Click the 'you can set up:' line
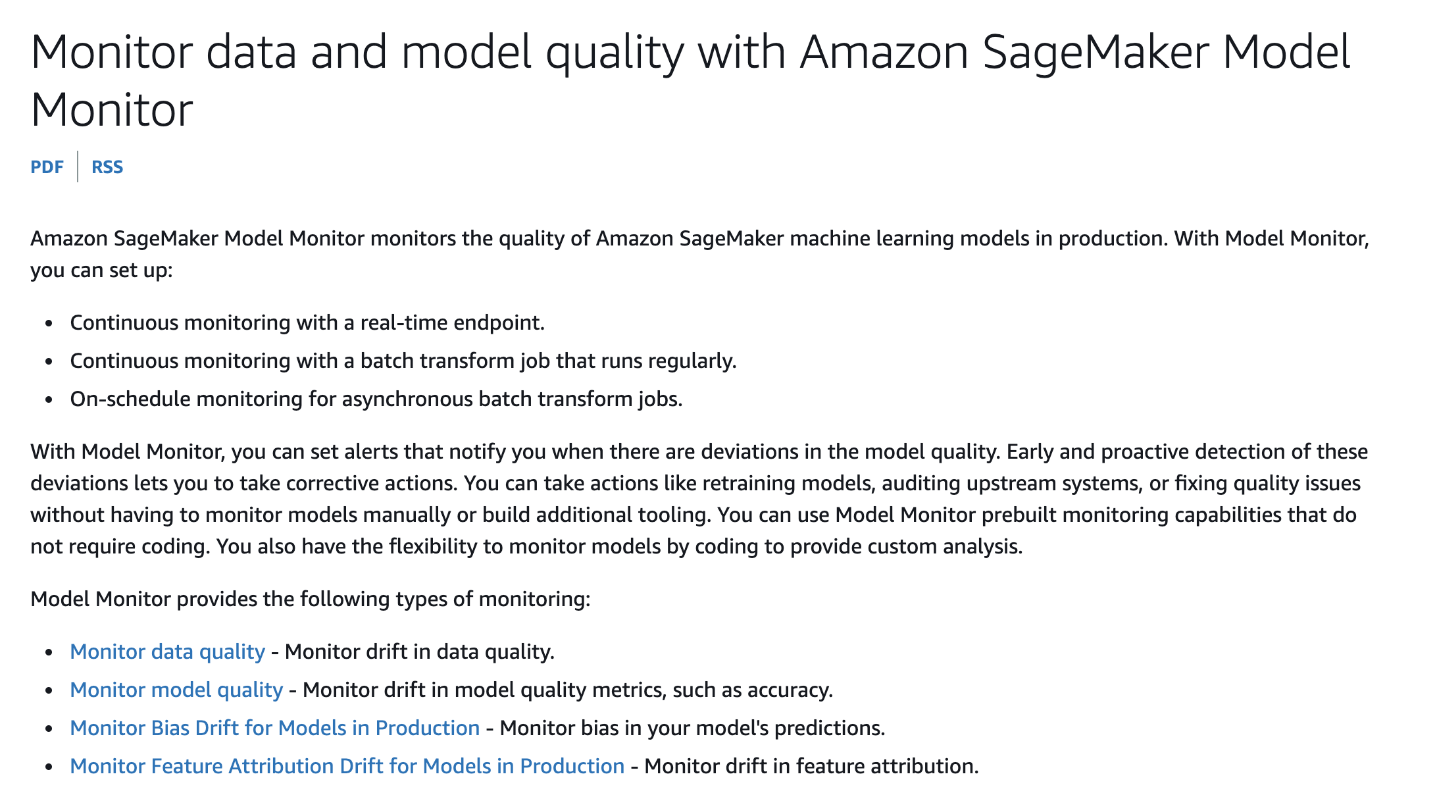The image size is (1437, 795). (101, 270)
